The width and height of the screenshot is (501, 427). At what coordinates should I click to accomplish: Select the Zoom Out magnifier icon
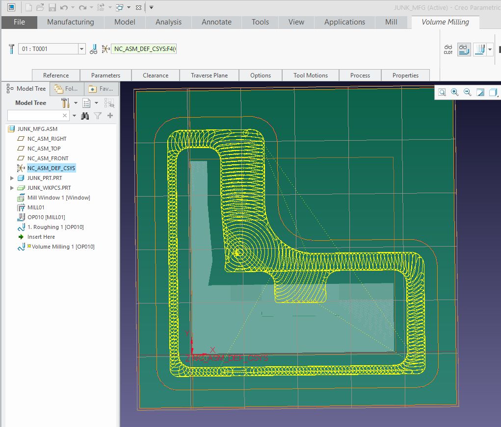click(x=467, y=92)
